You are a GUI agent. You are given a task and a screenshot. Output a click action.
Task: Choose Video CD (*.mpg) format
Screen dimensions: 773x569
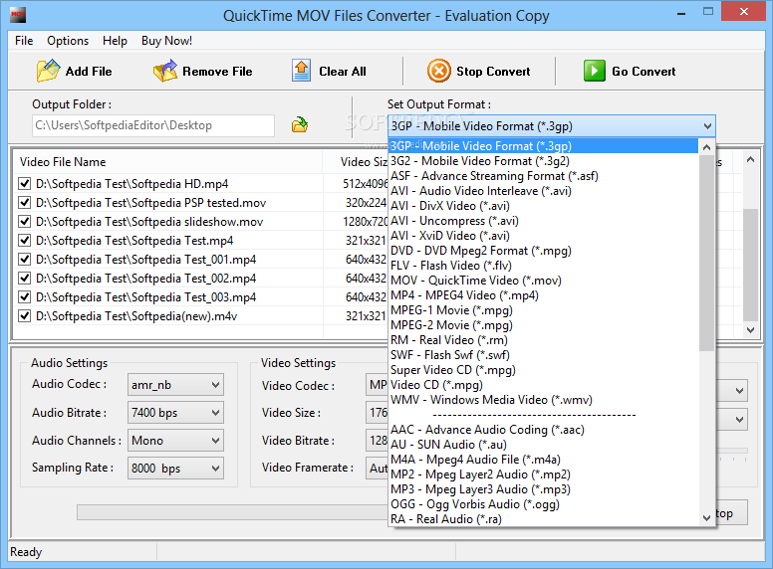pos(544,385)
